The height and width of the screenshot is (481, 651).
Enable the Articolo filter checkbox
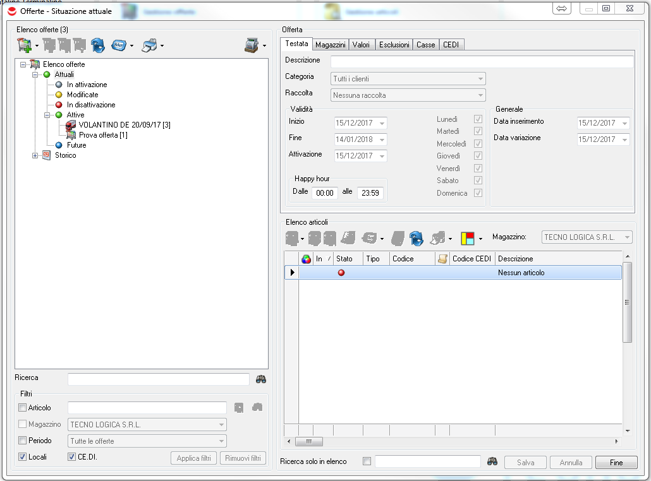tap(23, 408)
